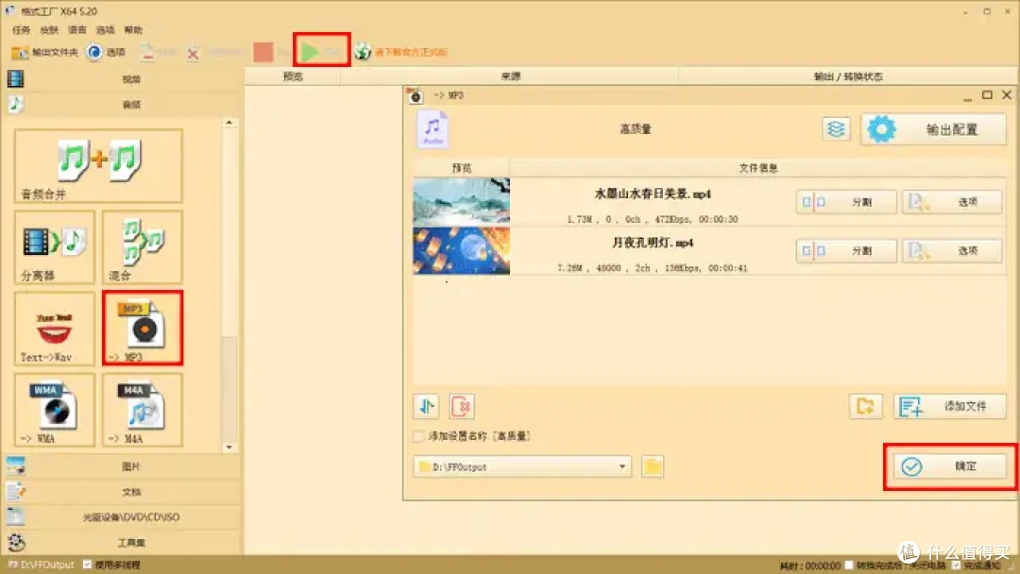
Task: Open the 语言 menu
Action: 76,30
